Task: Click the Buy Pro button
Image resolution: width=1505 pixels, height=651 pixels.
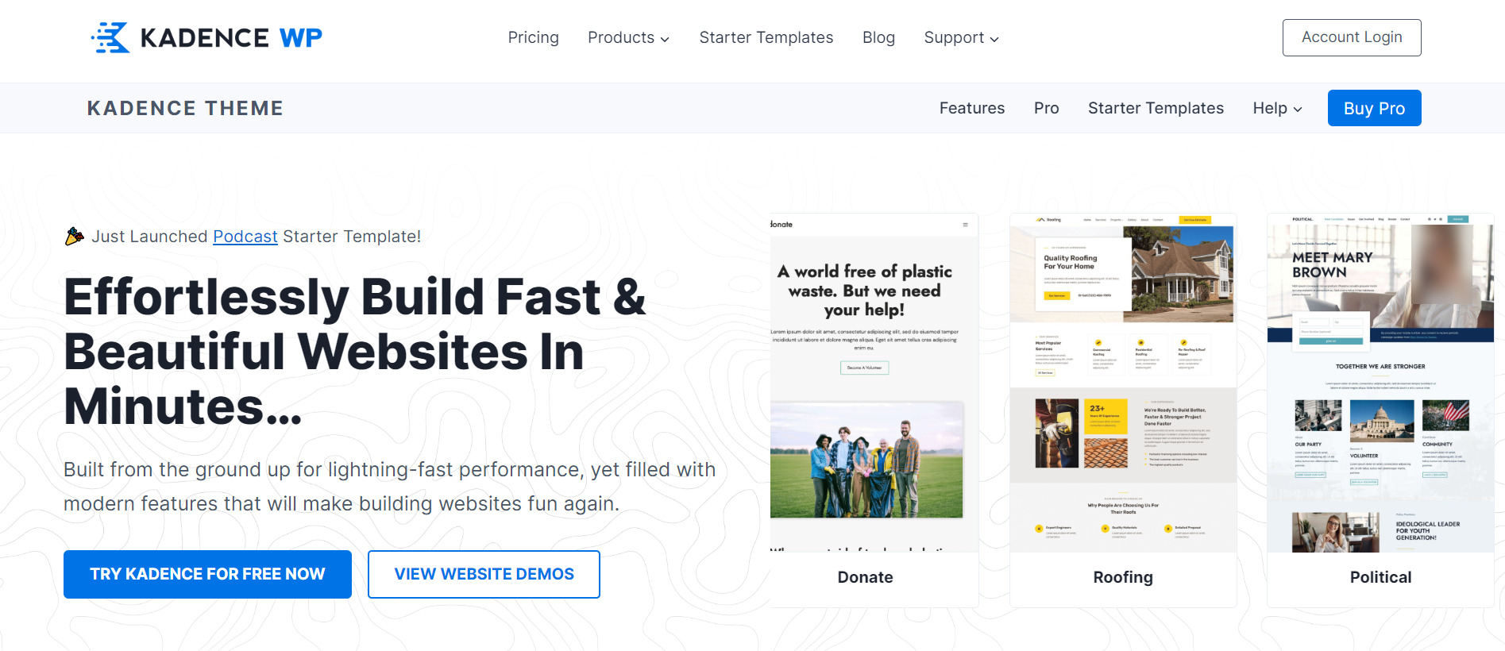Action: point(1374,108)
